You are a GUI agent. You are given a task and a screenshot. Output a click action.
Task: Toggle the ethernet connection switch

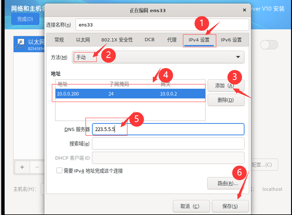pos(269,45)
